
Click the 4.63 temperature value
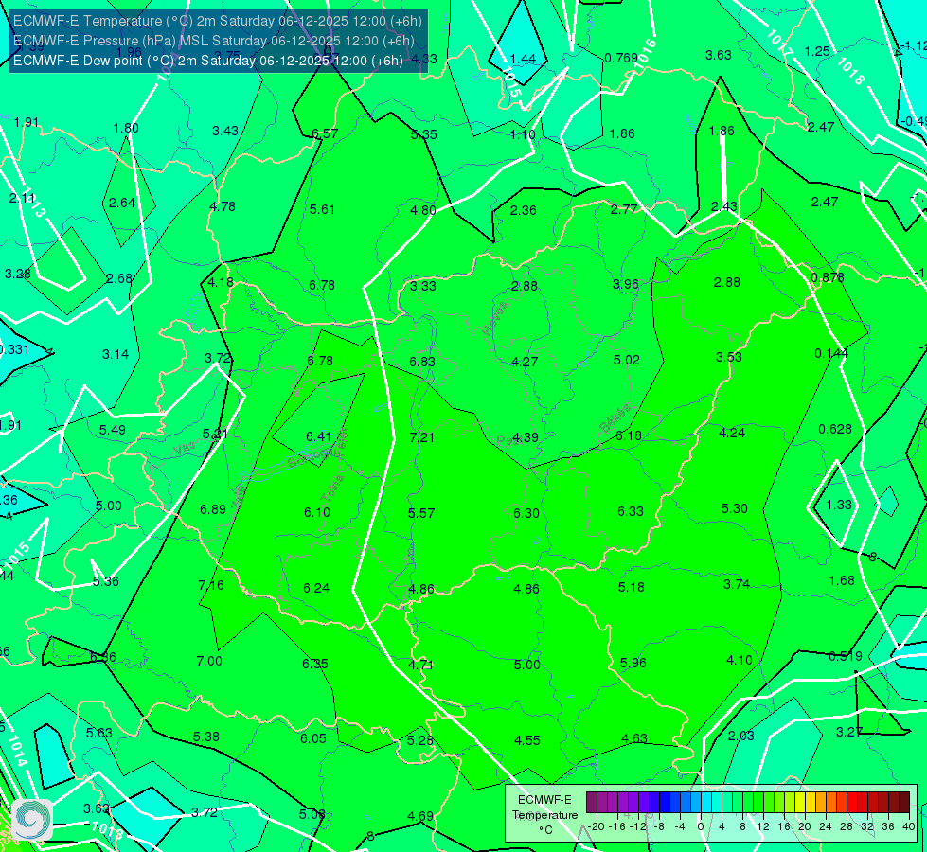point(634,738)
